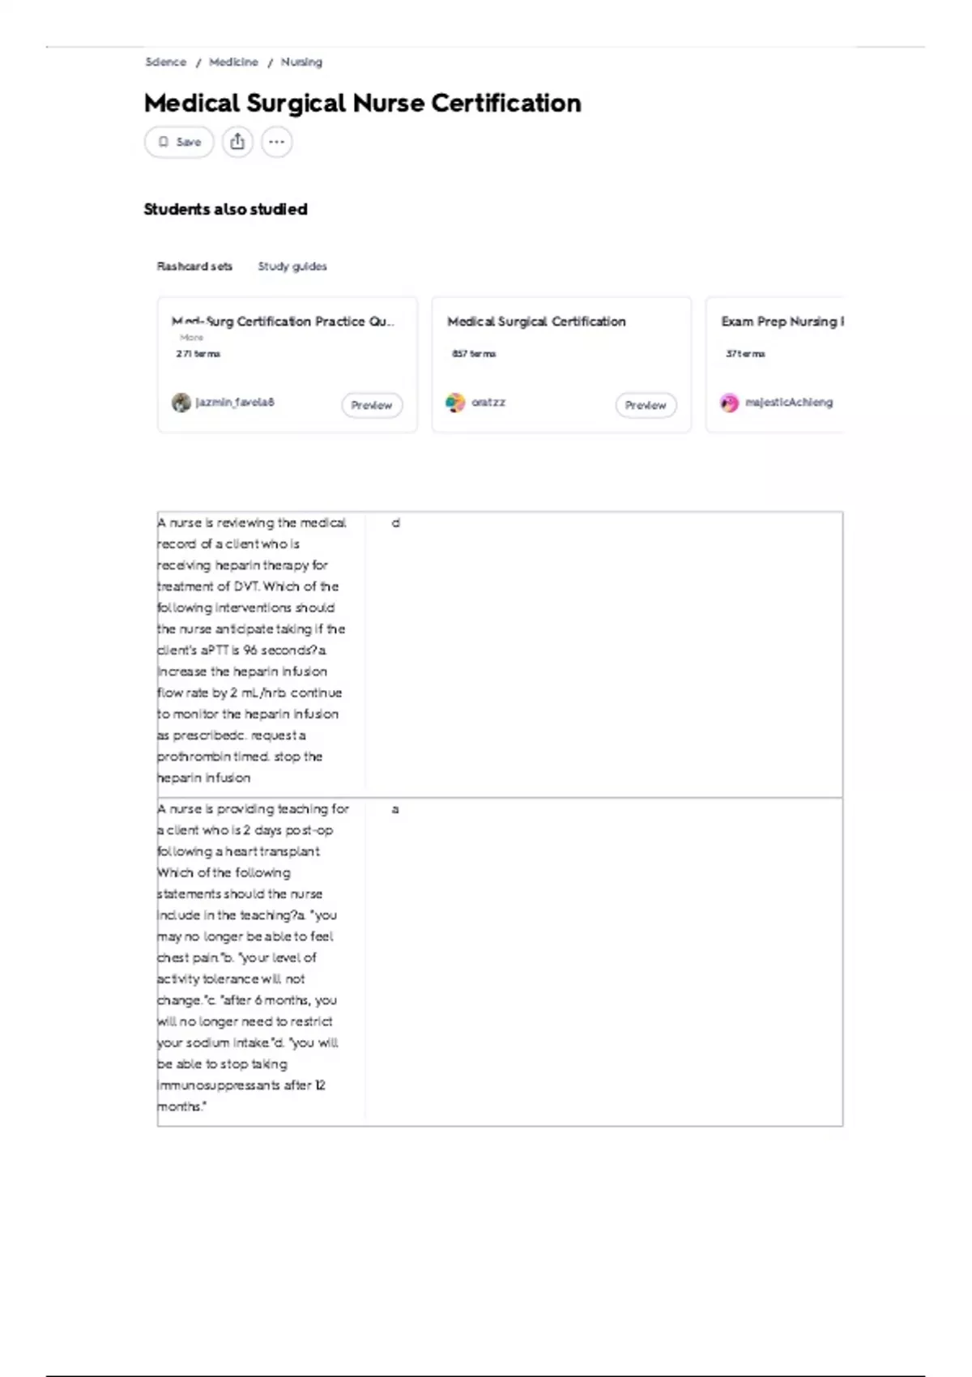972x1377 pixels.
Task: Click the oratzz username
Action: (488, 403)
